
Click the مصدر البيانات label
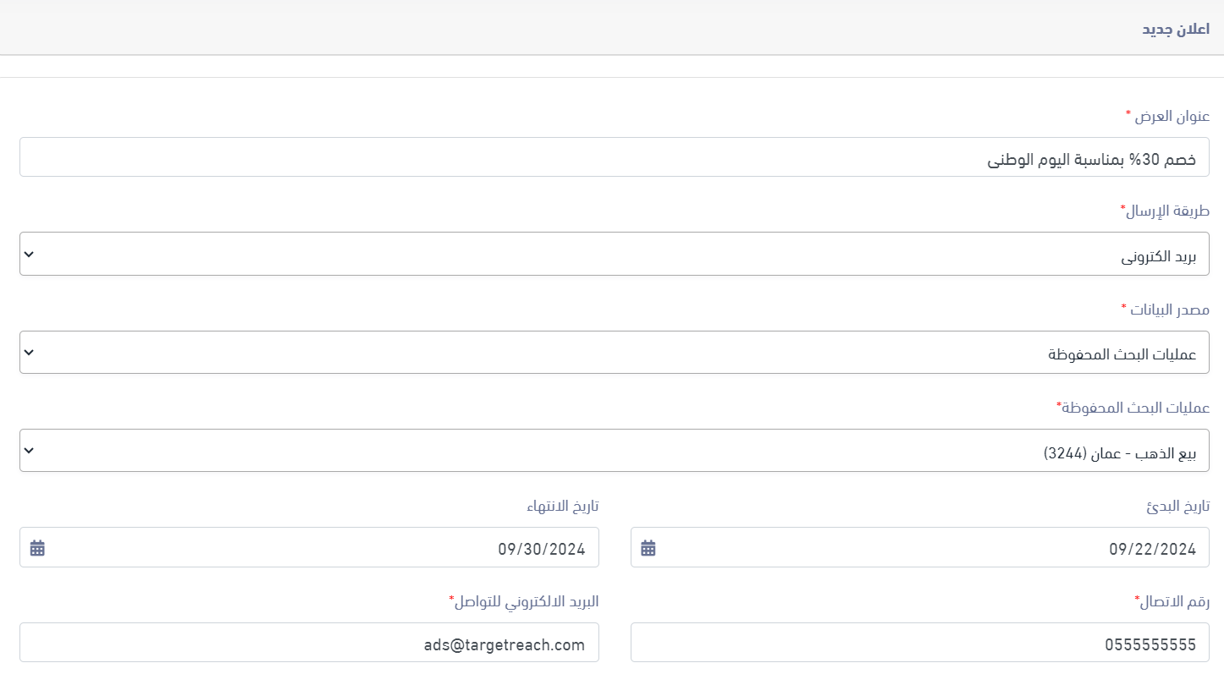[1168, 310]
